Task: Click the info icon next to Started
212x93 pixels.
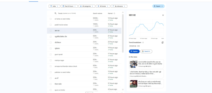Action: pyautogui.click(x=114, y=13)
